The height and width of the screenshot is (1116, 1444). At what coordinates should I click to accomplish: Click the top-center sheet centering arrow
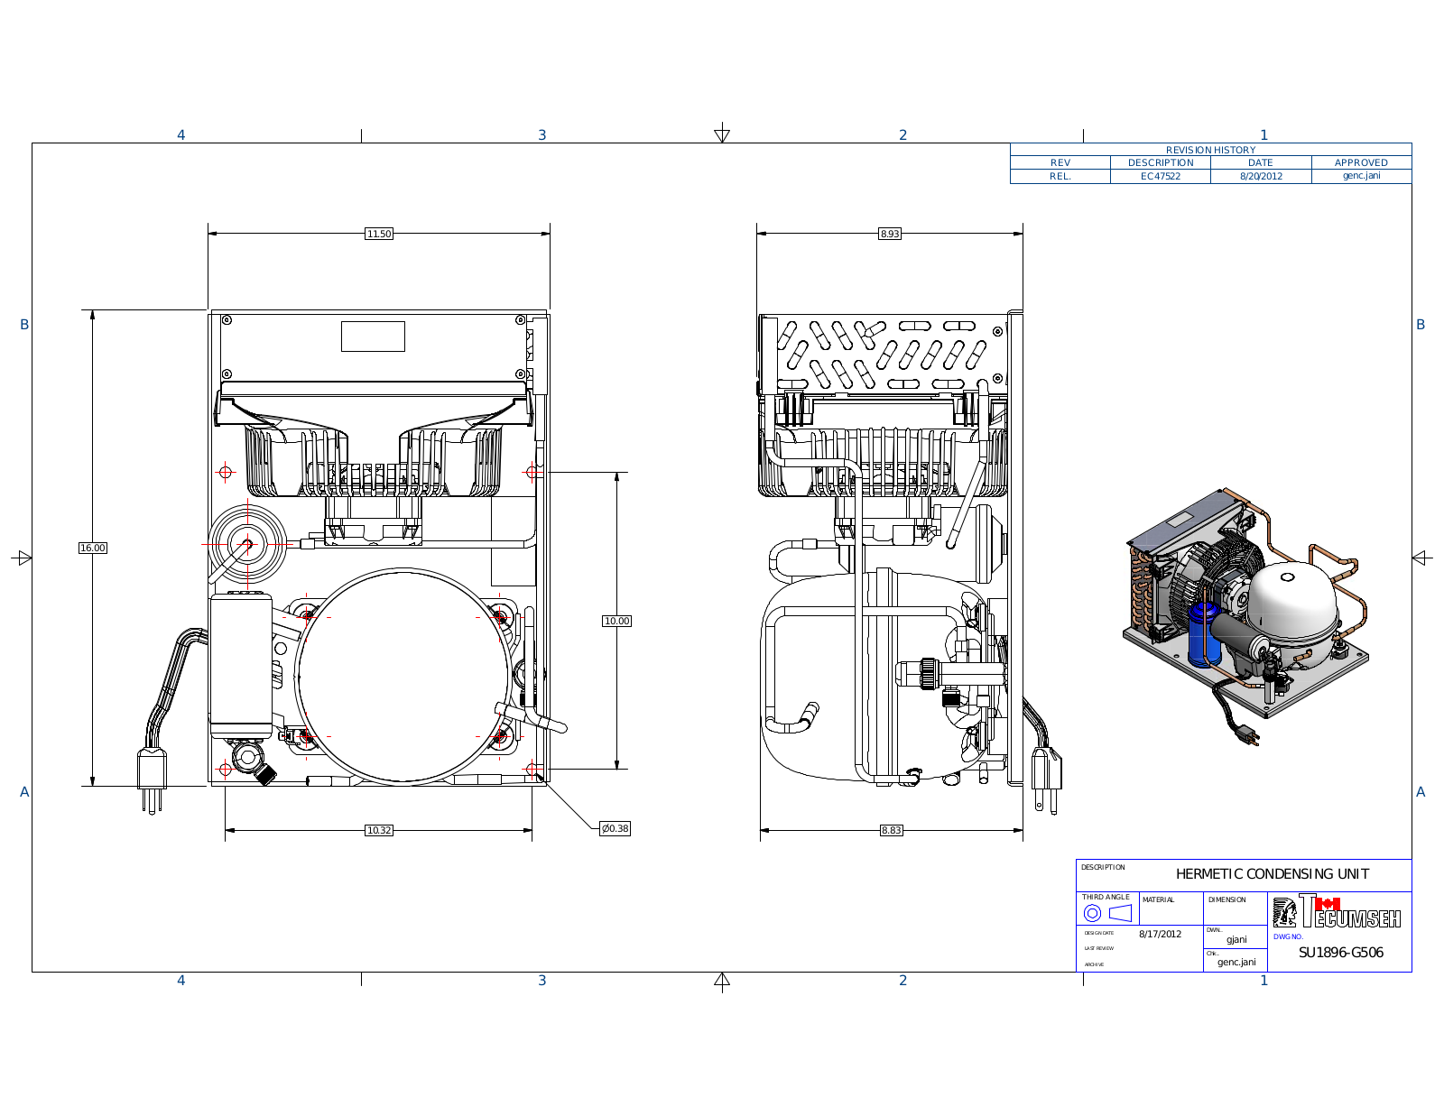pyautogui.click(x=722, y=134)
